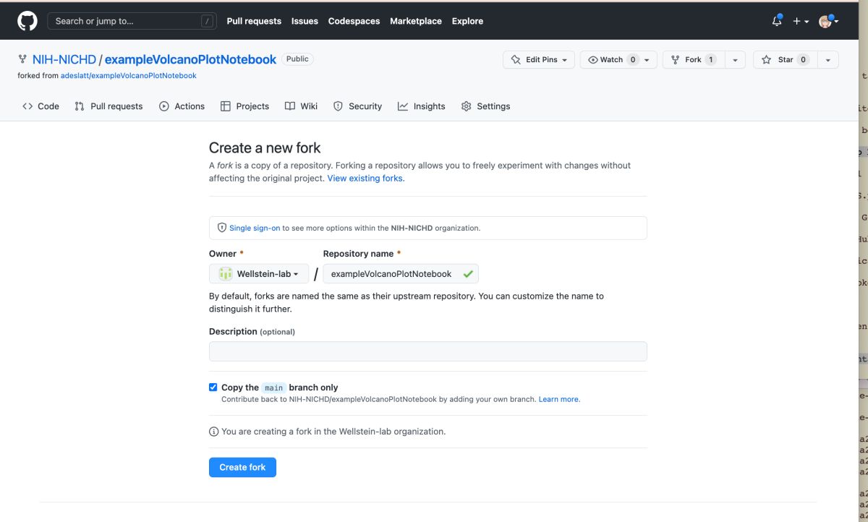The width and height of the screenshot is (868, 522).
Task: Open the exampleVolcanoPlotNotebook repository link
Action: coord(190,59)
